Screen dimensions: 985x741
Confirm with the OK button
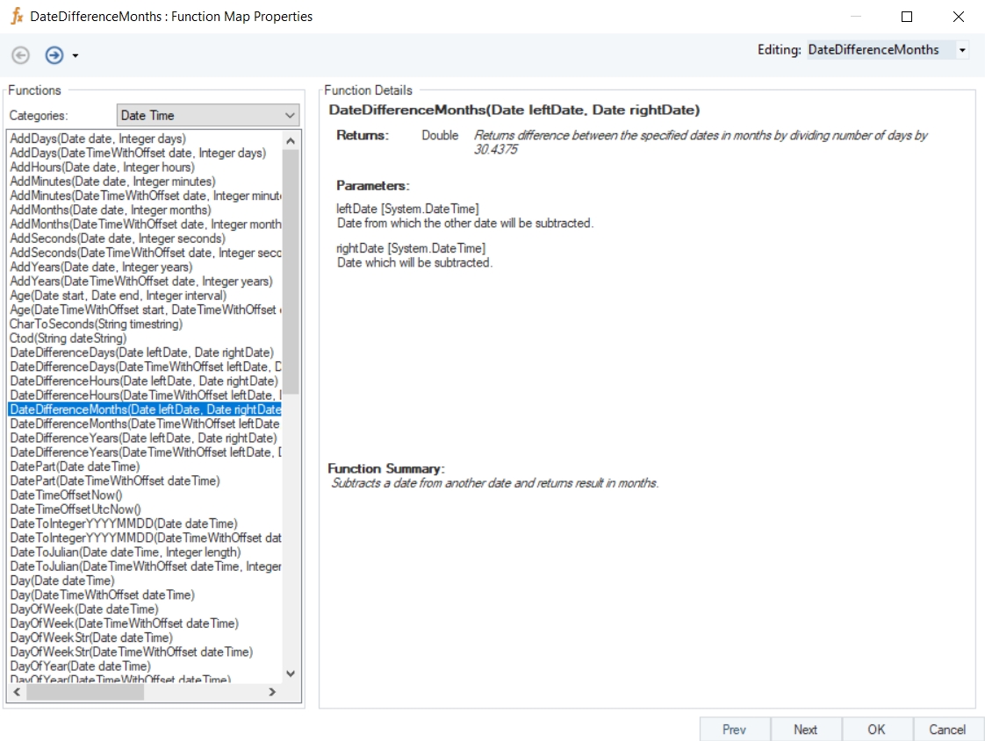click(876, 729)
